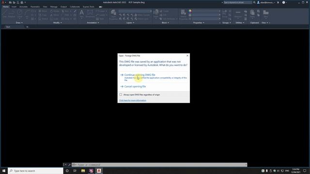Open the Windows Start menu
The width and height of the screenshot is (310, 174).
[x=4, y=171]
